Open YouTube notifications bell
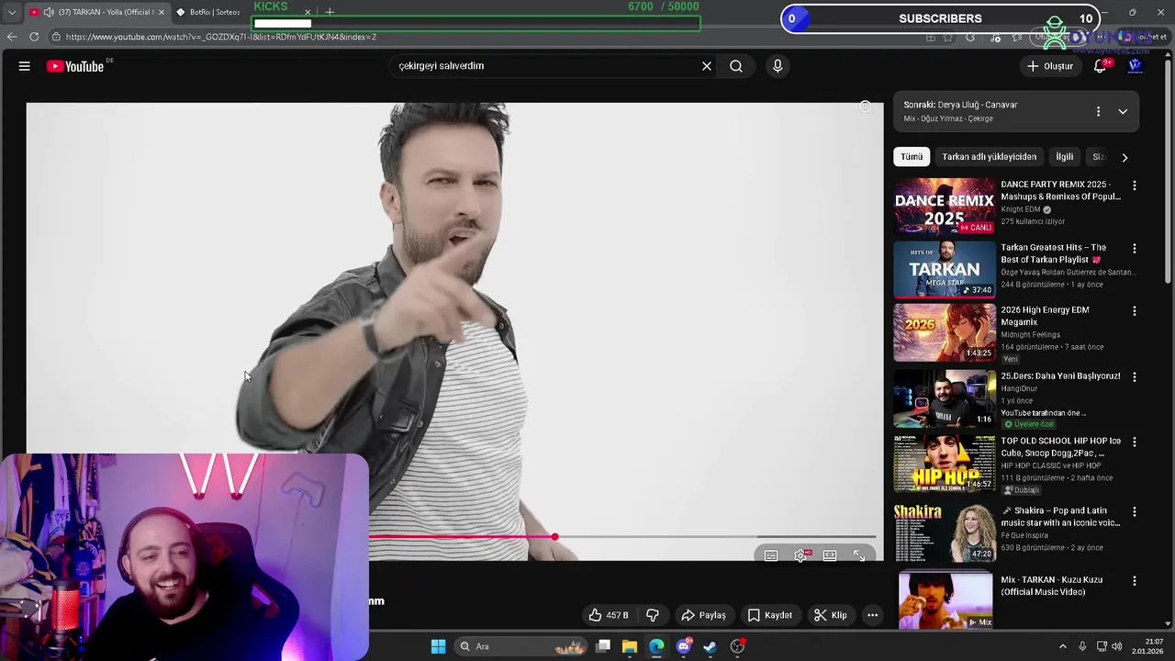Image resolution: width=1175 pixels, height=661 pixels. tap(1100, 66)
